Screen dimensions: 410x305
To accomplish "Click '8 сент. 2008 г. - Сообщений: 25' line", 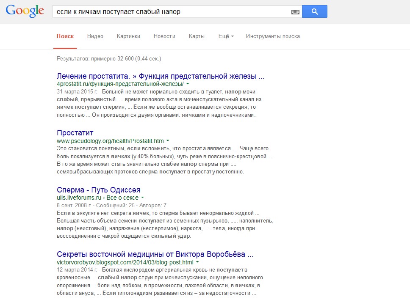I will pos(112,205).
